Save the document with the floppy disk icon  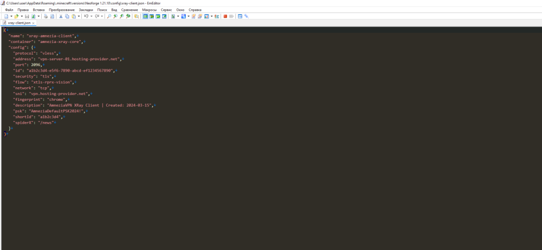[27, 16]
